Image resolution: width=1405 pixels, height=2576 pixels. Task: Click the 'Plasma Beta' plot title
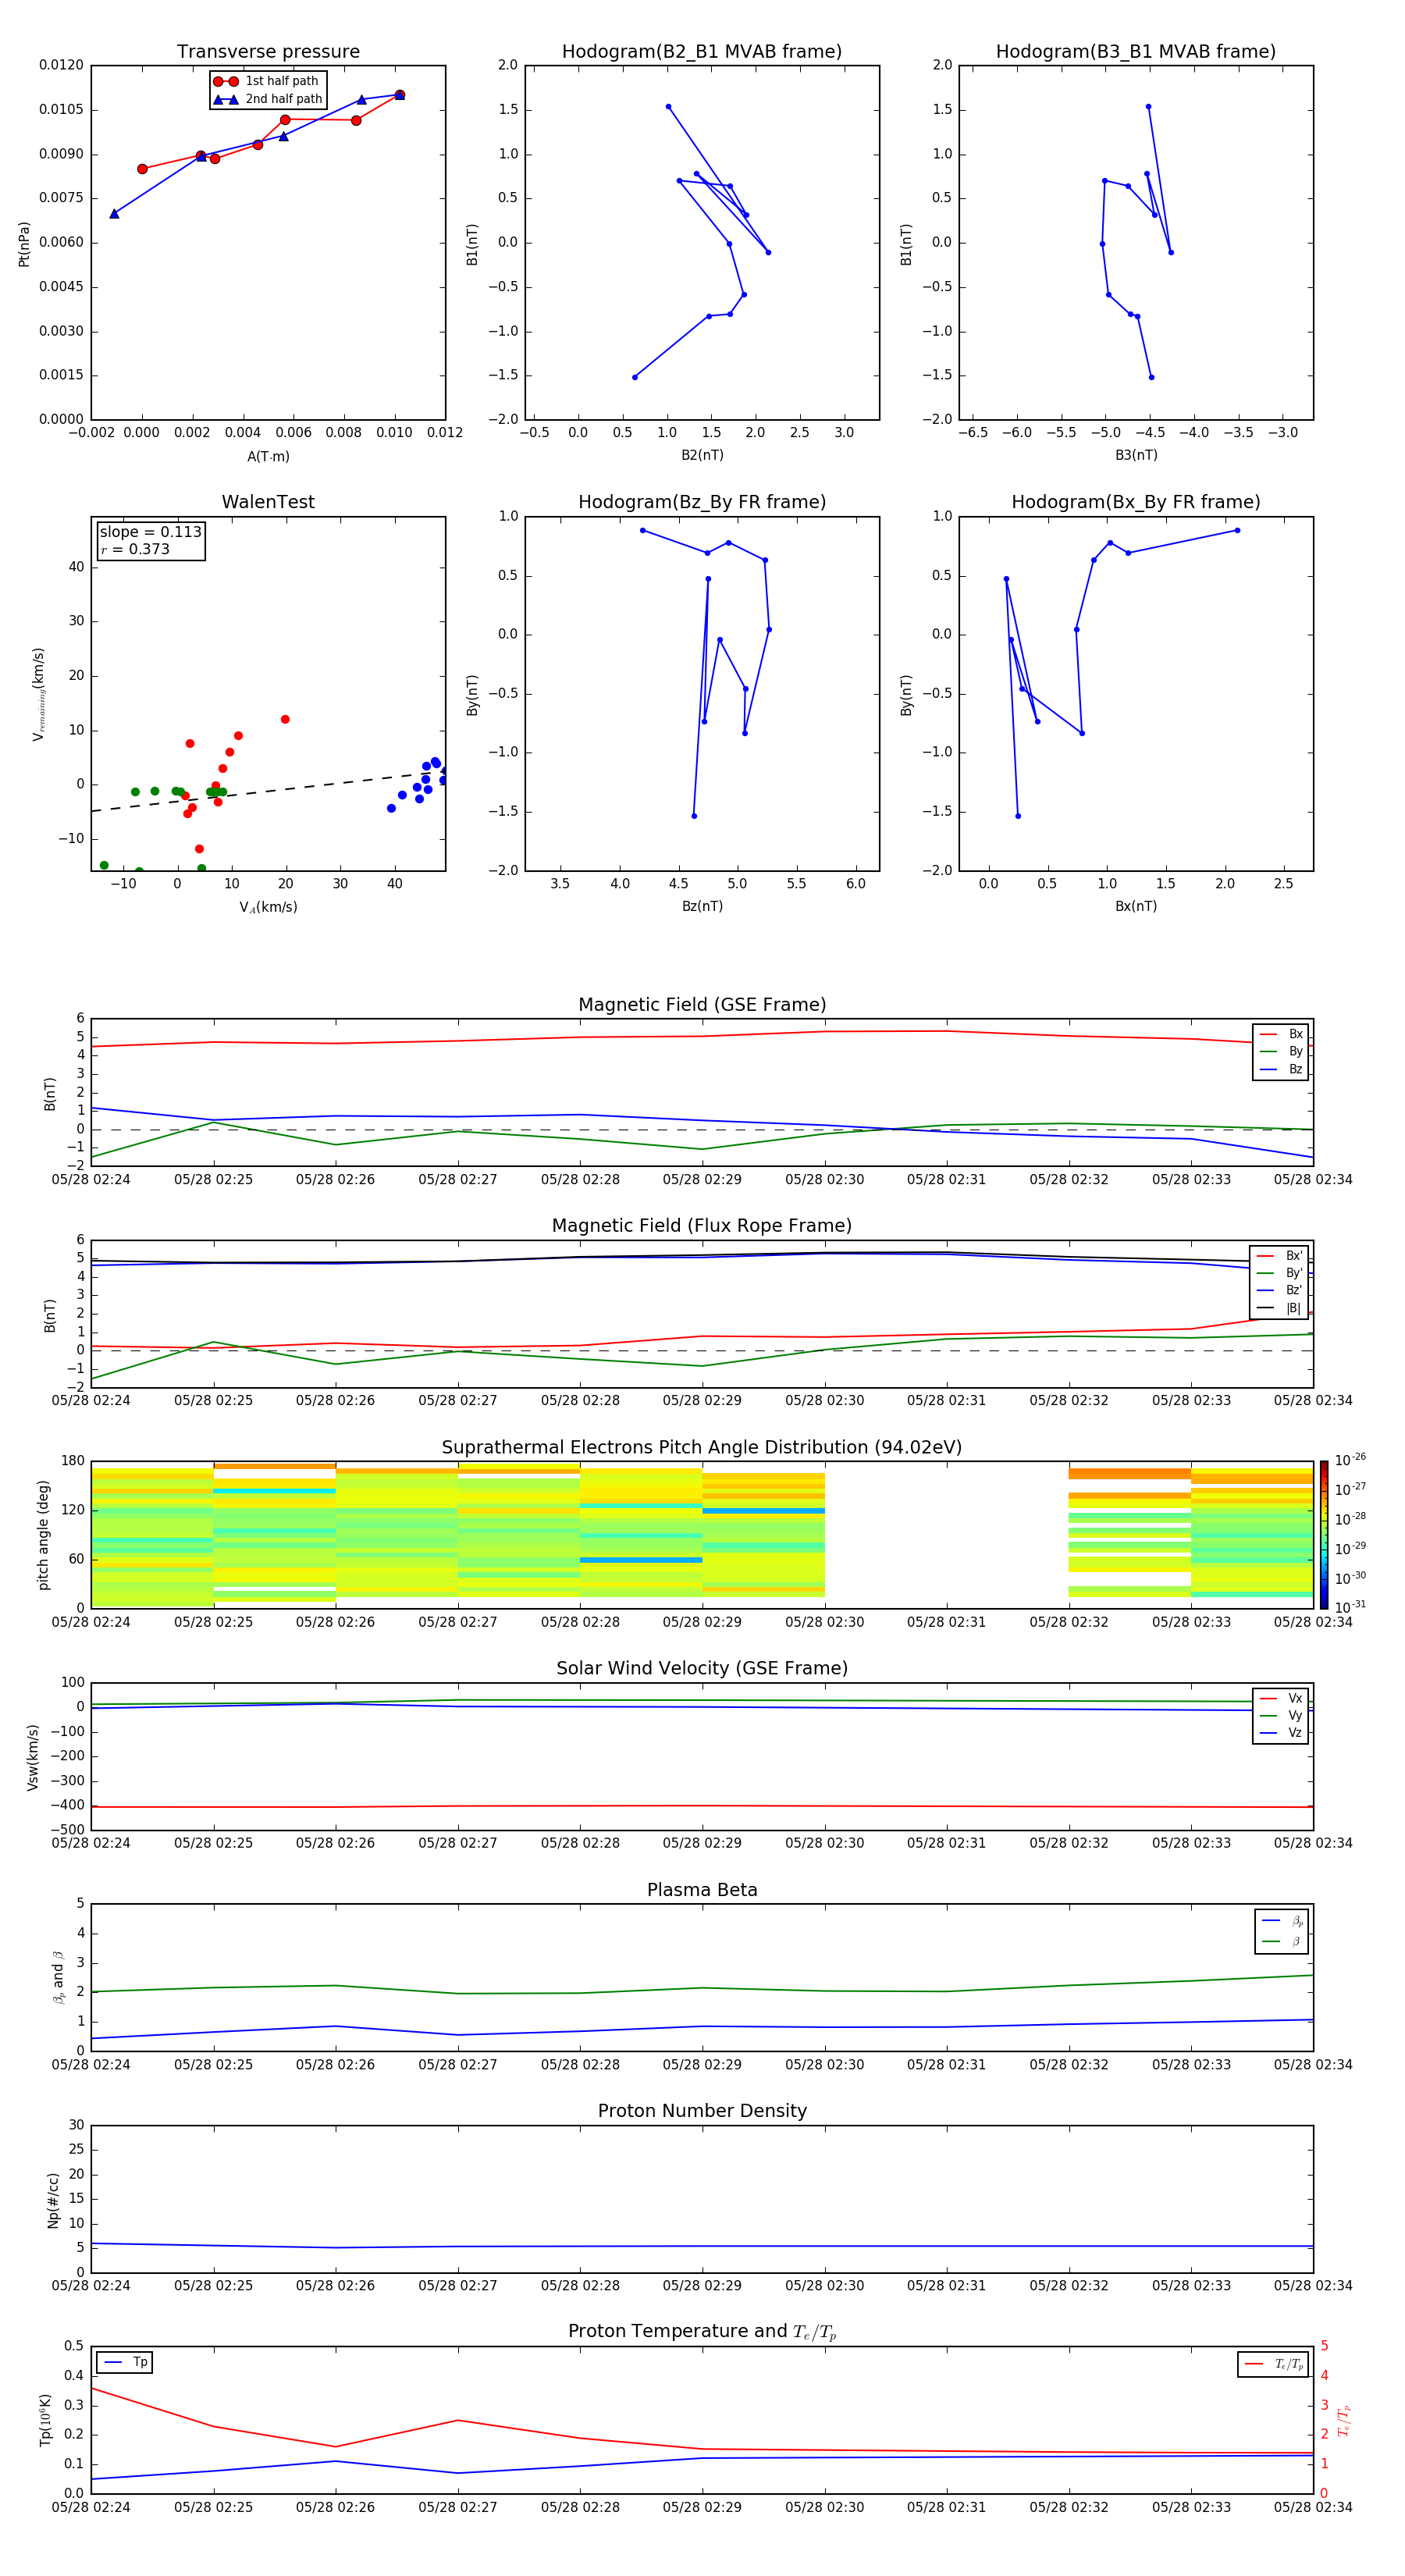coord(702,1890)
